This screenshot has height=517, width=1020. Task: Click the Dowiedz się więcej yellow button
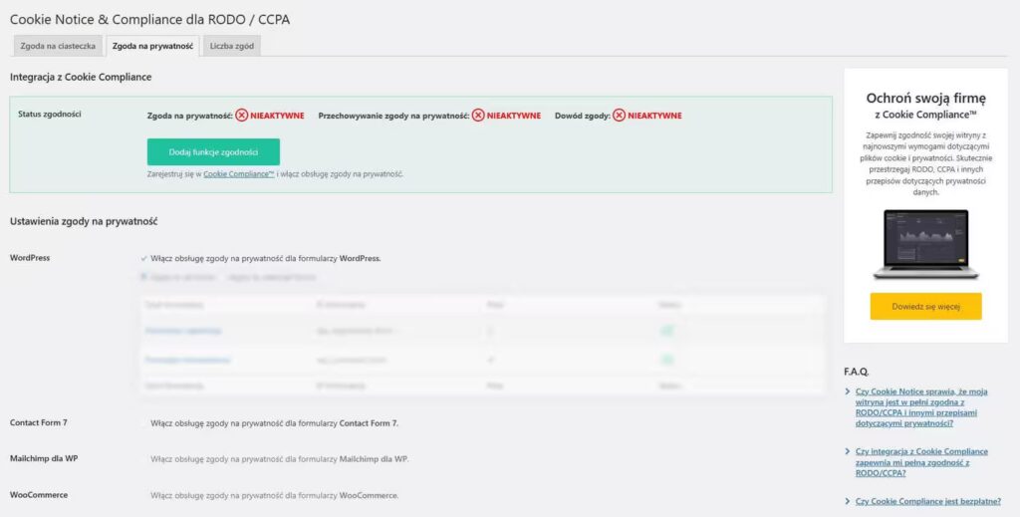tap(925, 306)
